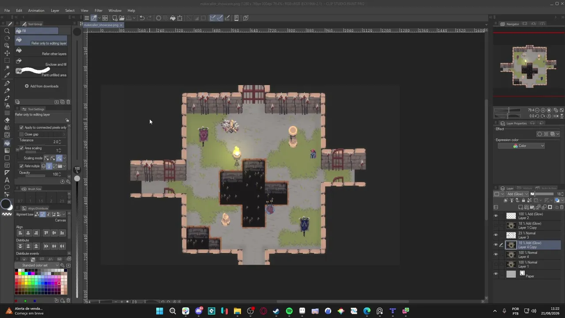Click Merge with layer below icon
Viewport: 565px width, 318px height.
544,207
